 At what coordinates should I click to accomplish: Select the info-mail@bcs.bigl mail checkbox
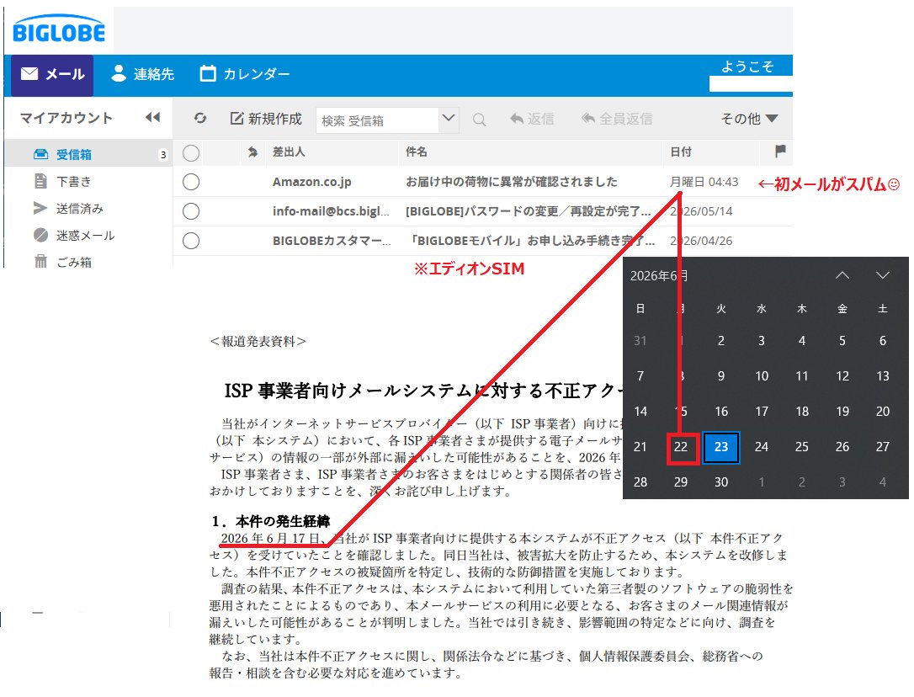(191, 211)
